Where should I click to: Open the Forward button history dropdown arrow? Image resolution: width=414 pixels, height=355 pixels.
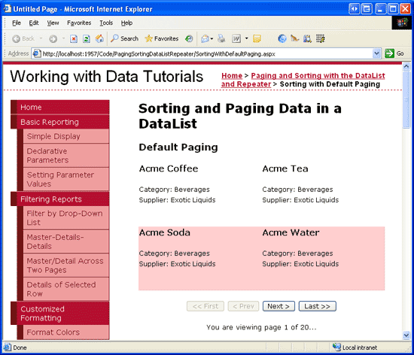click(63, 38)
